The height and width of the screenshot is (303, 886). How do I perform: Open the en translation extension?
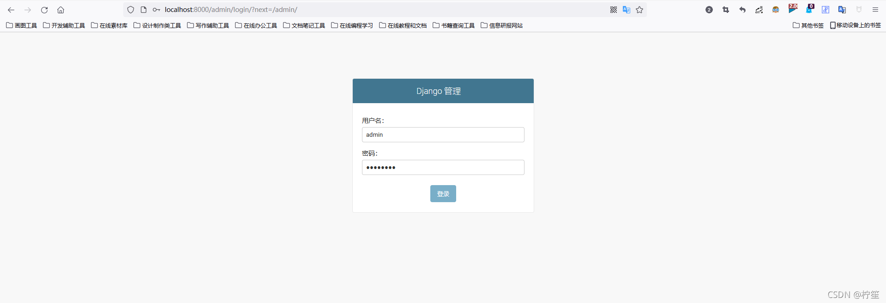[759, 10]
